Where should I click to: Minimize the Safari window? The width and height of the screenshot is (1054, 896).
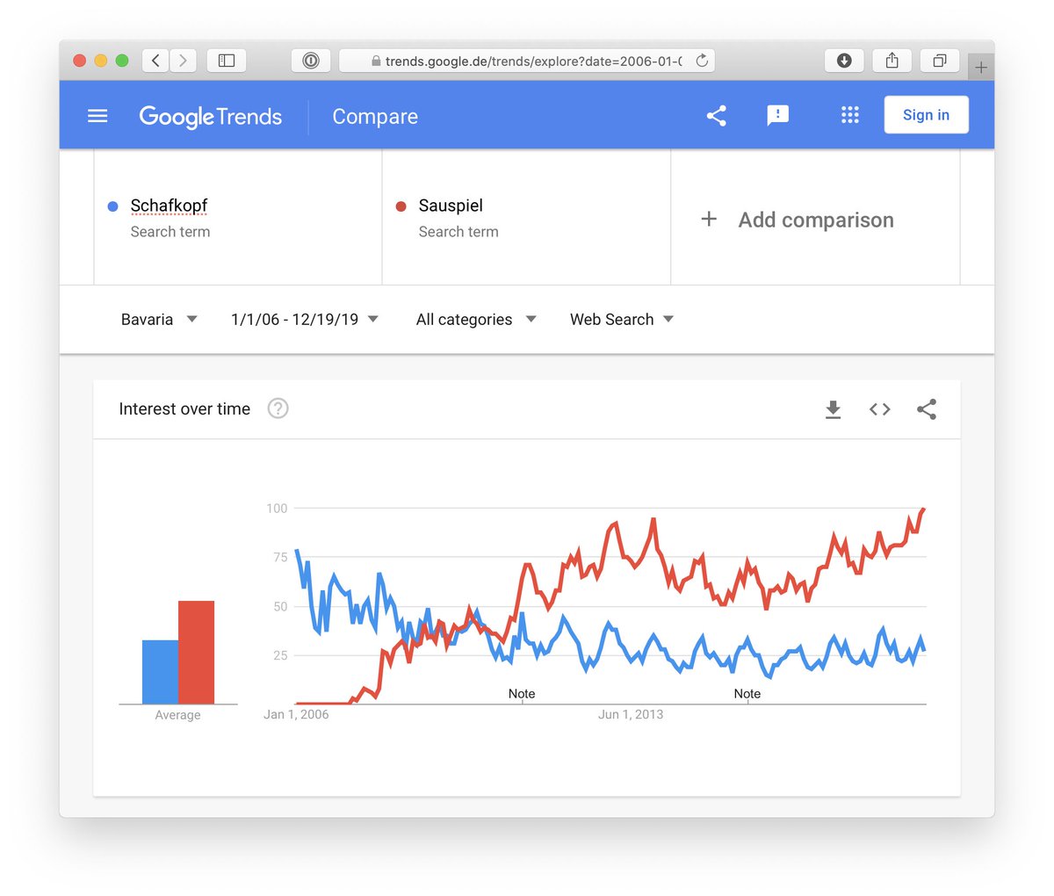click(x=100, y=61)
